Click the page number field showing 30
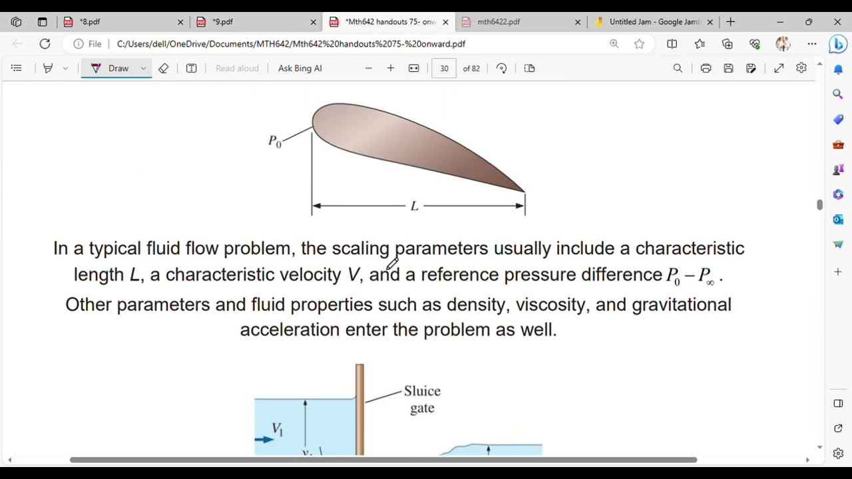Viewport: 852px width, 479px height. tap(444, 68)
